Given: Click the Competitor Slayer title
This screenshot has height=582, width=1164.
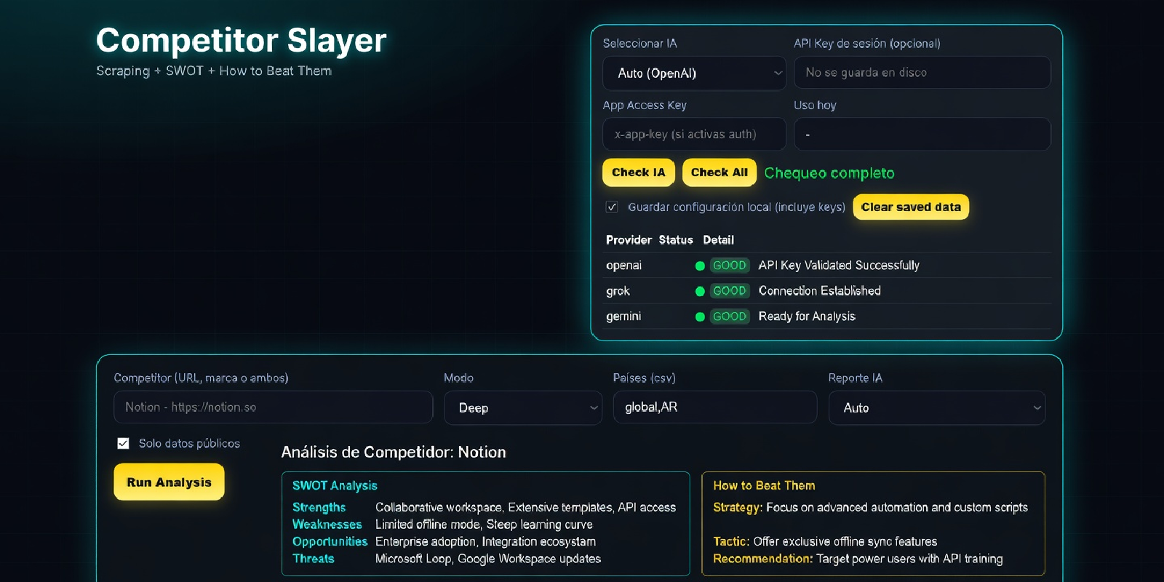Looking at the screenshot, I should point(241,41).
